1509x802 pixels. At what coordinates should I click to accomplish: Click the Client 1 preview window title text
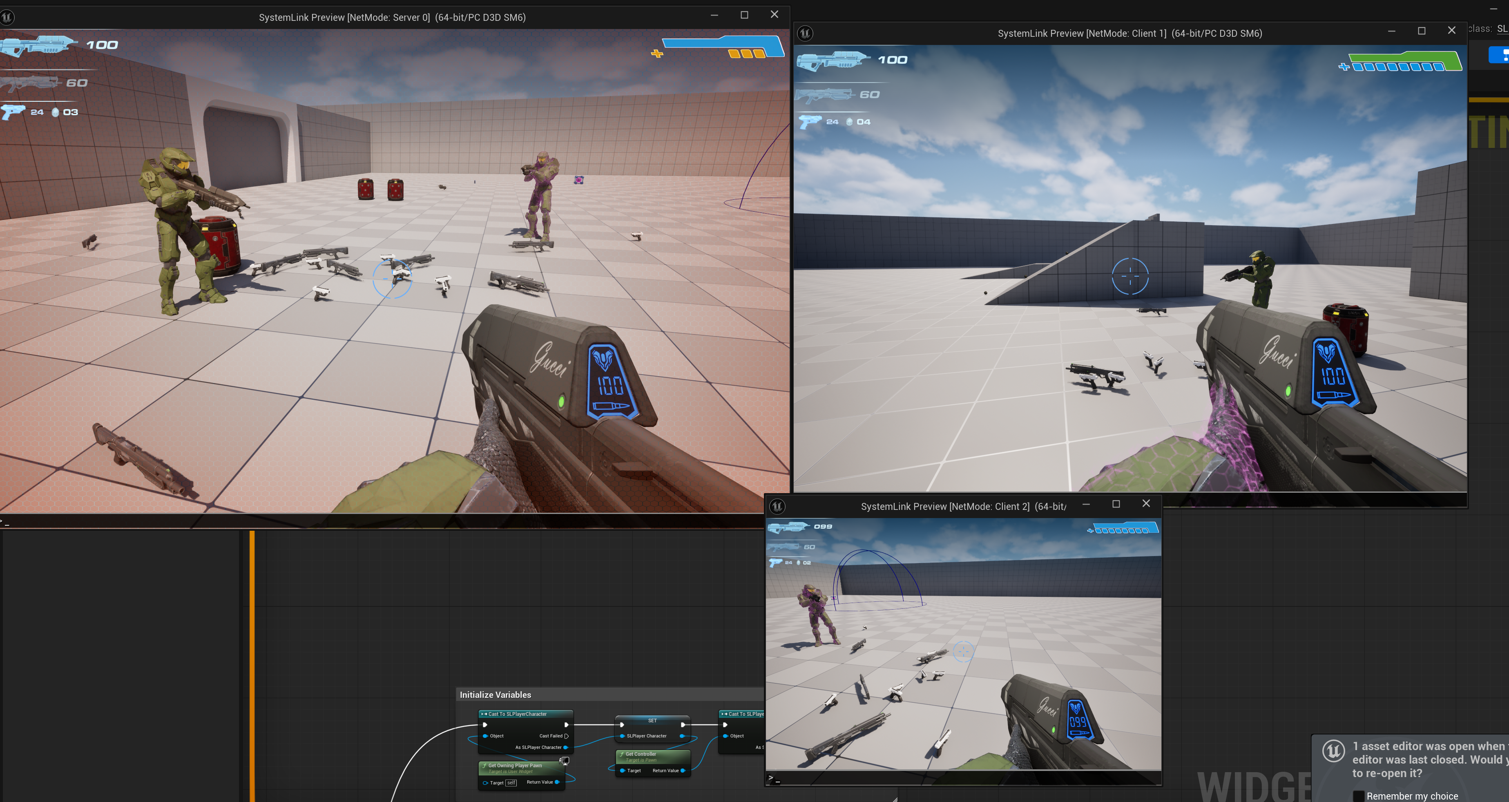coord(1130,34)
